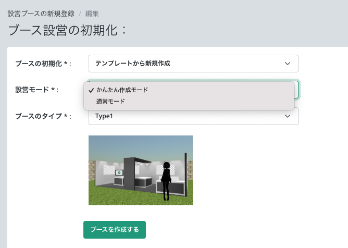Screen dimensions: 348x248
Task: Click the avatar silhouette in booth preview
Action: pos(166,181)
